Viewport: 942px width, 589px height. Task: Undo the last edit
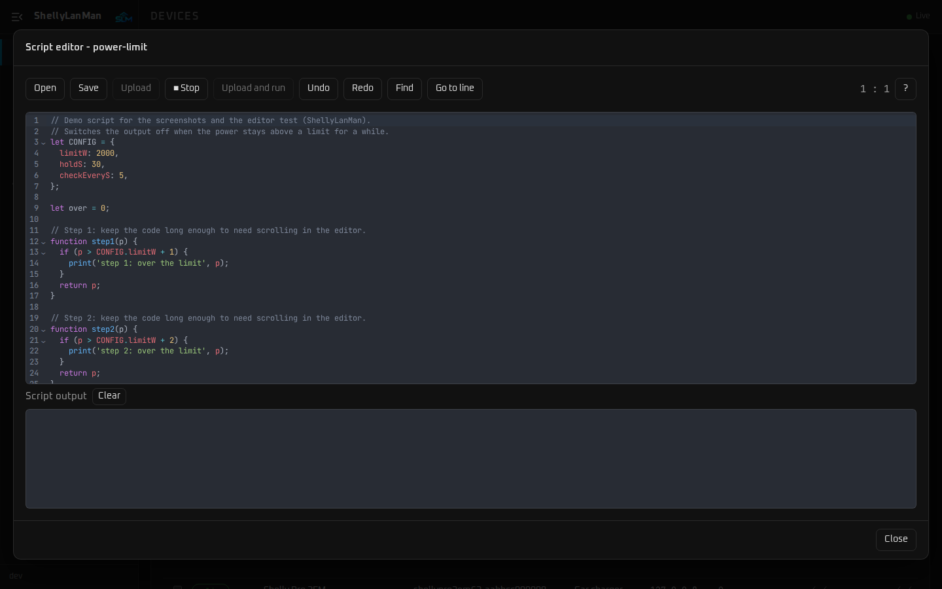point(319,89)
